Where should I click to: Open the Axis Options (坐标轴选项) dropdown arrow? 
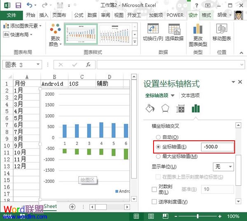click(x=172, y=95)
